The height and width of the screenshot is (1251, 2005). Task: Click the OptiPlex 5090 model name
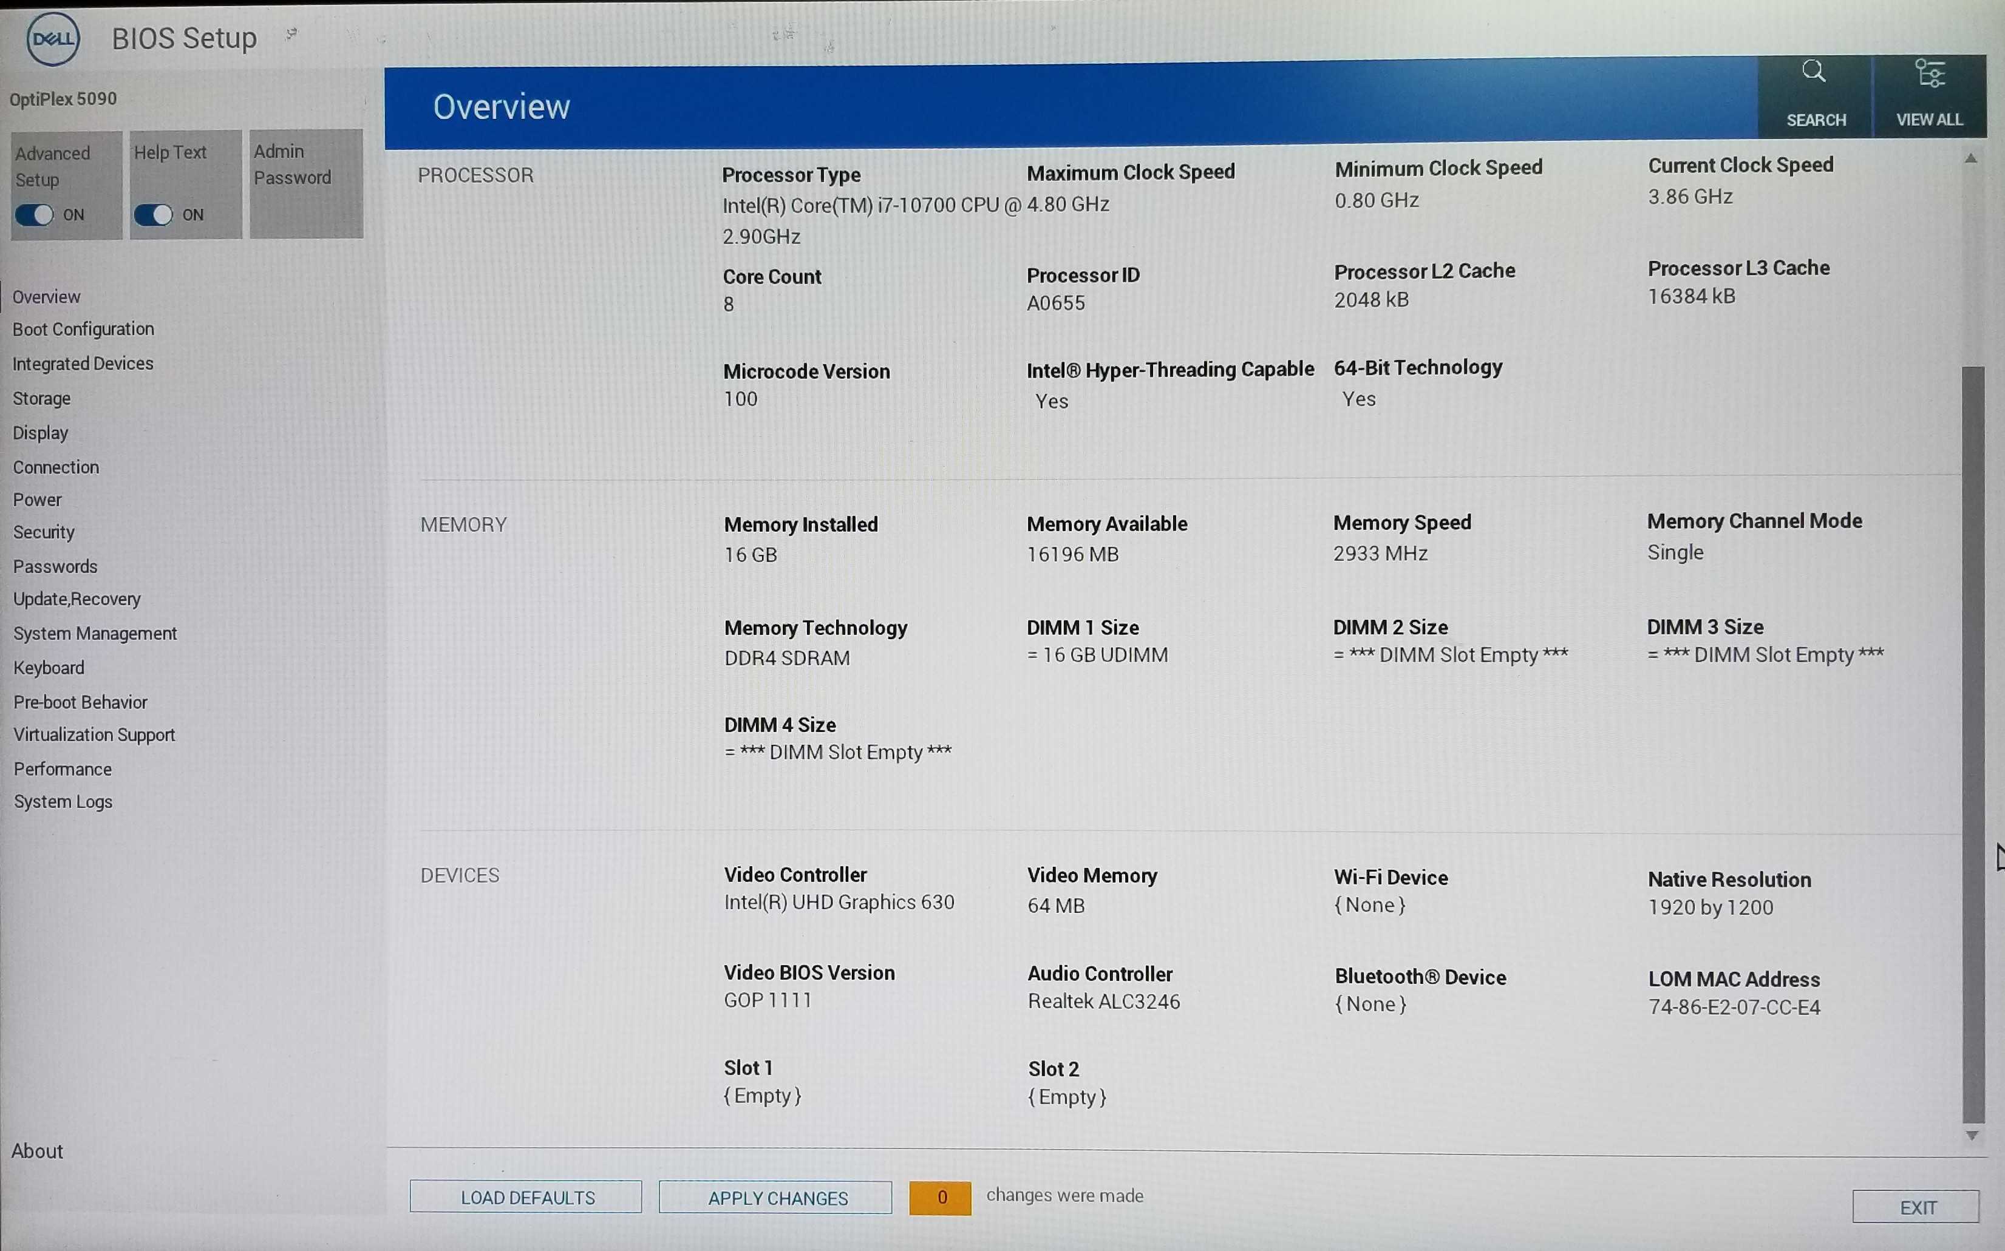coord(63,100)
